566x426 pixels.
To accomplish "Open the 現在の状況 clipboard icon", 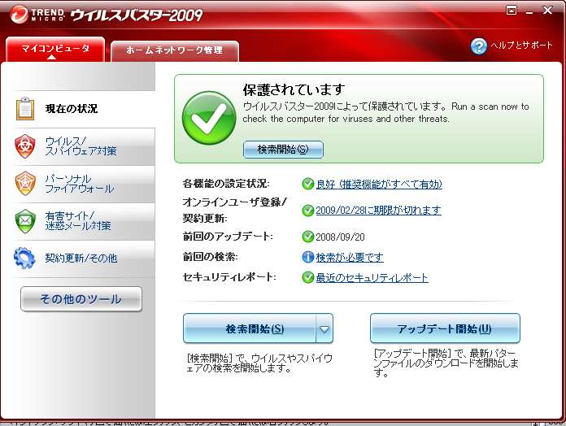I will (25, 109).
